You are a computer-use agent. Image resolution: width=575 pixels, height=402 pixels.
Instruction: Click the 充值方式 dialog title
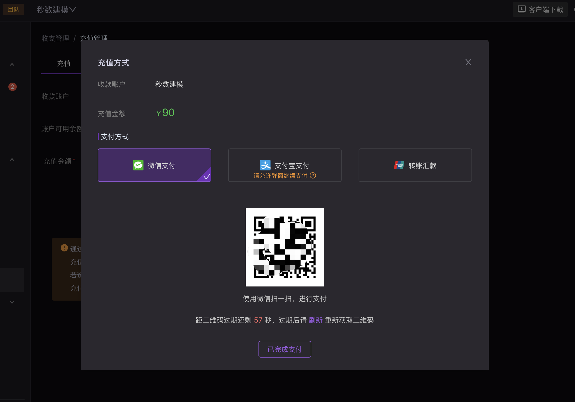click(x=114, y=63)
